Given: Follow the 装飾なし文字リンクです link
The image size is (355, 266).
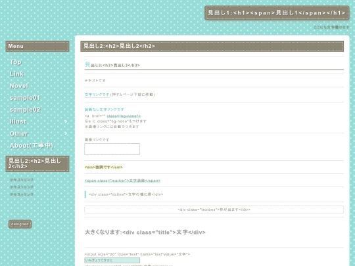Looking at the screenshot, I should (104, 110).
